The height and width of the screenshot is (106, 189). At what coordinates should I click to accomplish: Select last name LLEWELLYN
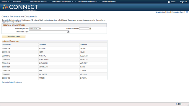pos(43,67)
